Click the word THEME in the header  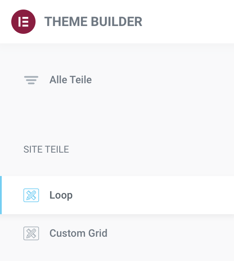[66, 22]
